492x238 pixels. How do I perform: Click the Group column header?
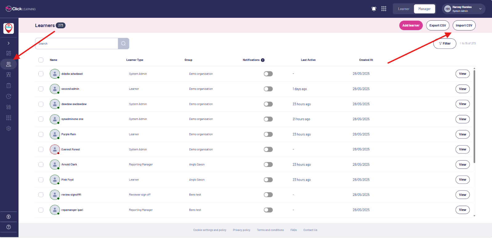188,60
